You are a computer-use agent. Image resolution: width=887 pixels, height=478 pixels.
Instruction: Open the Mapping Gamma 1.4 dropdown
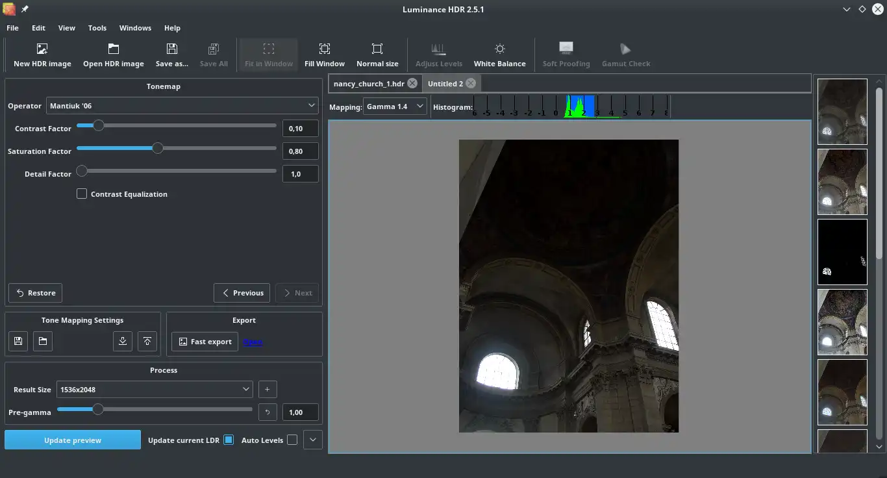point(395,107)
